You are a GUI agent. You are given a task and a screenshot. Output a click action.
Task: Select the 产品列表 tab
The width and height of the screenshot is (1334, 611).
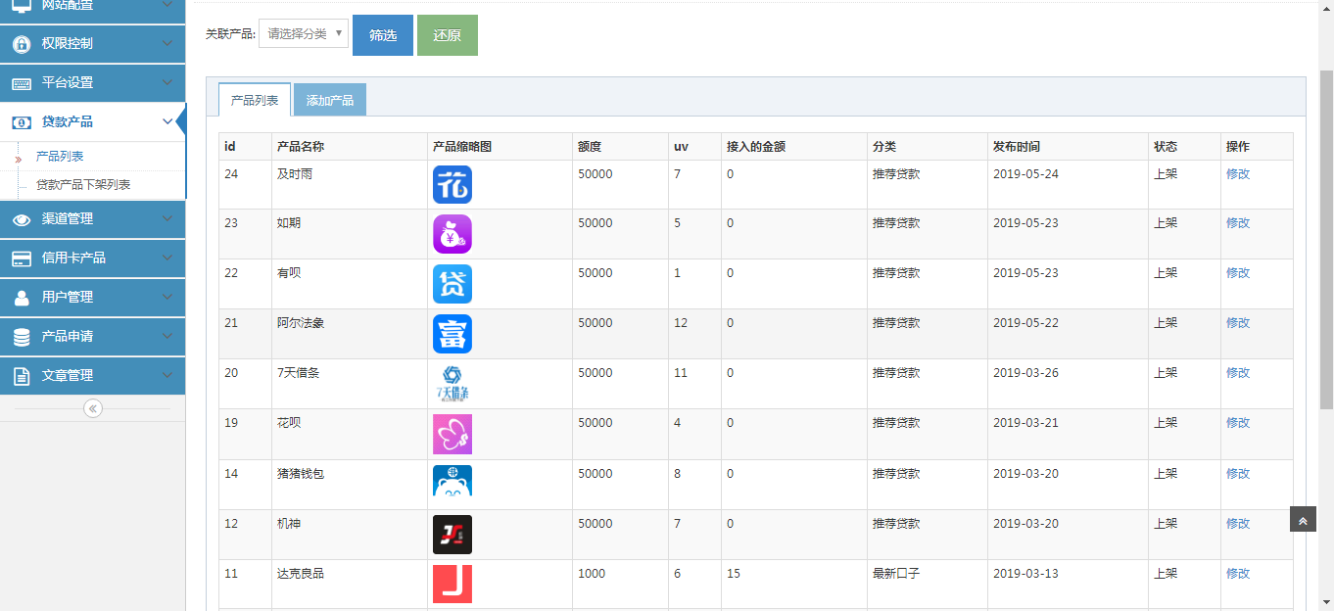(255, 100)
